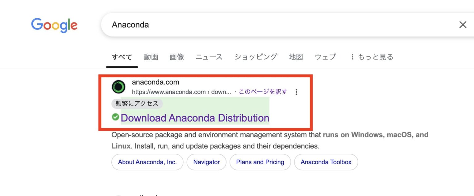Clear the search with X icon
The image size is (474, 196).
[463, 25]
